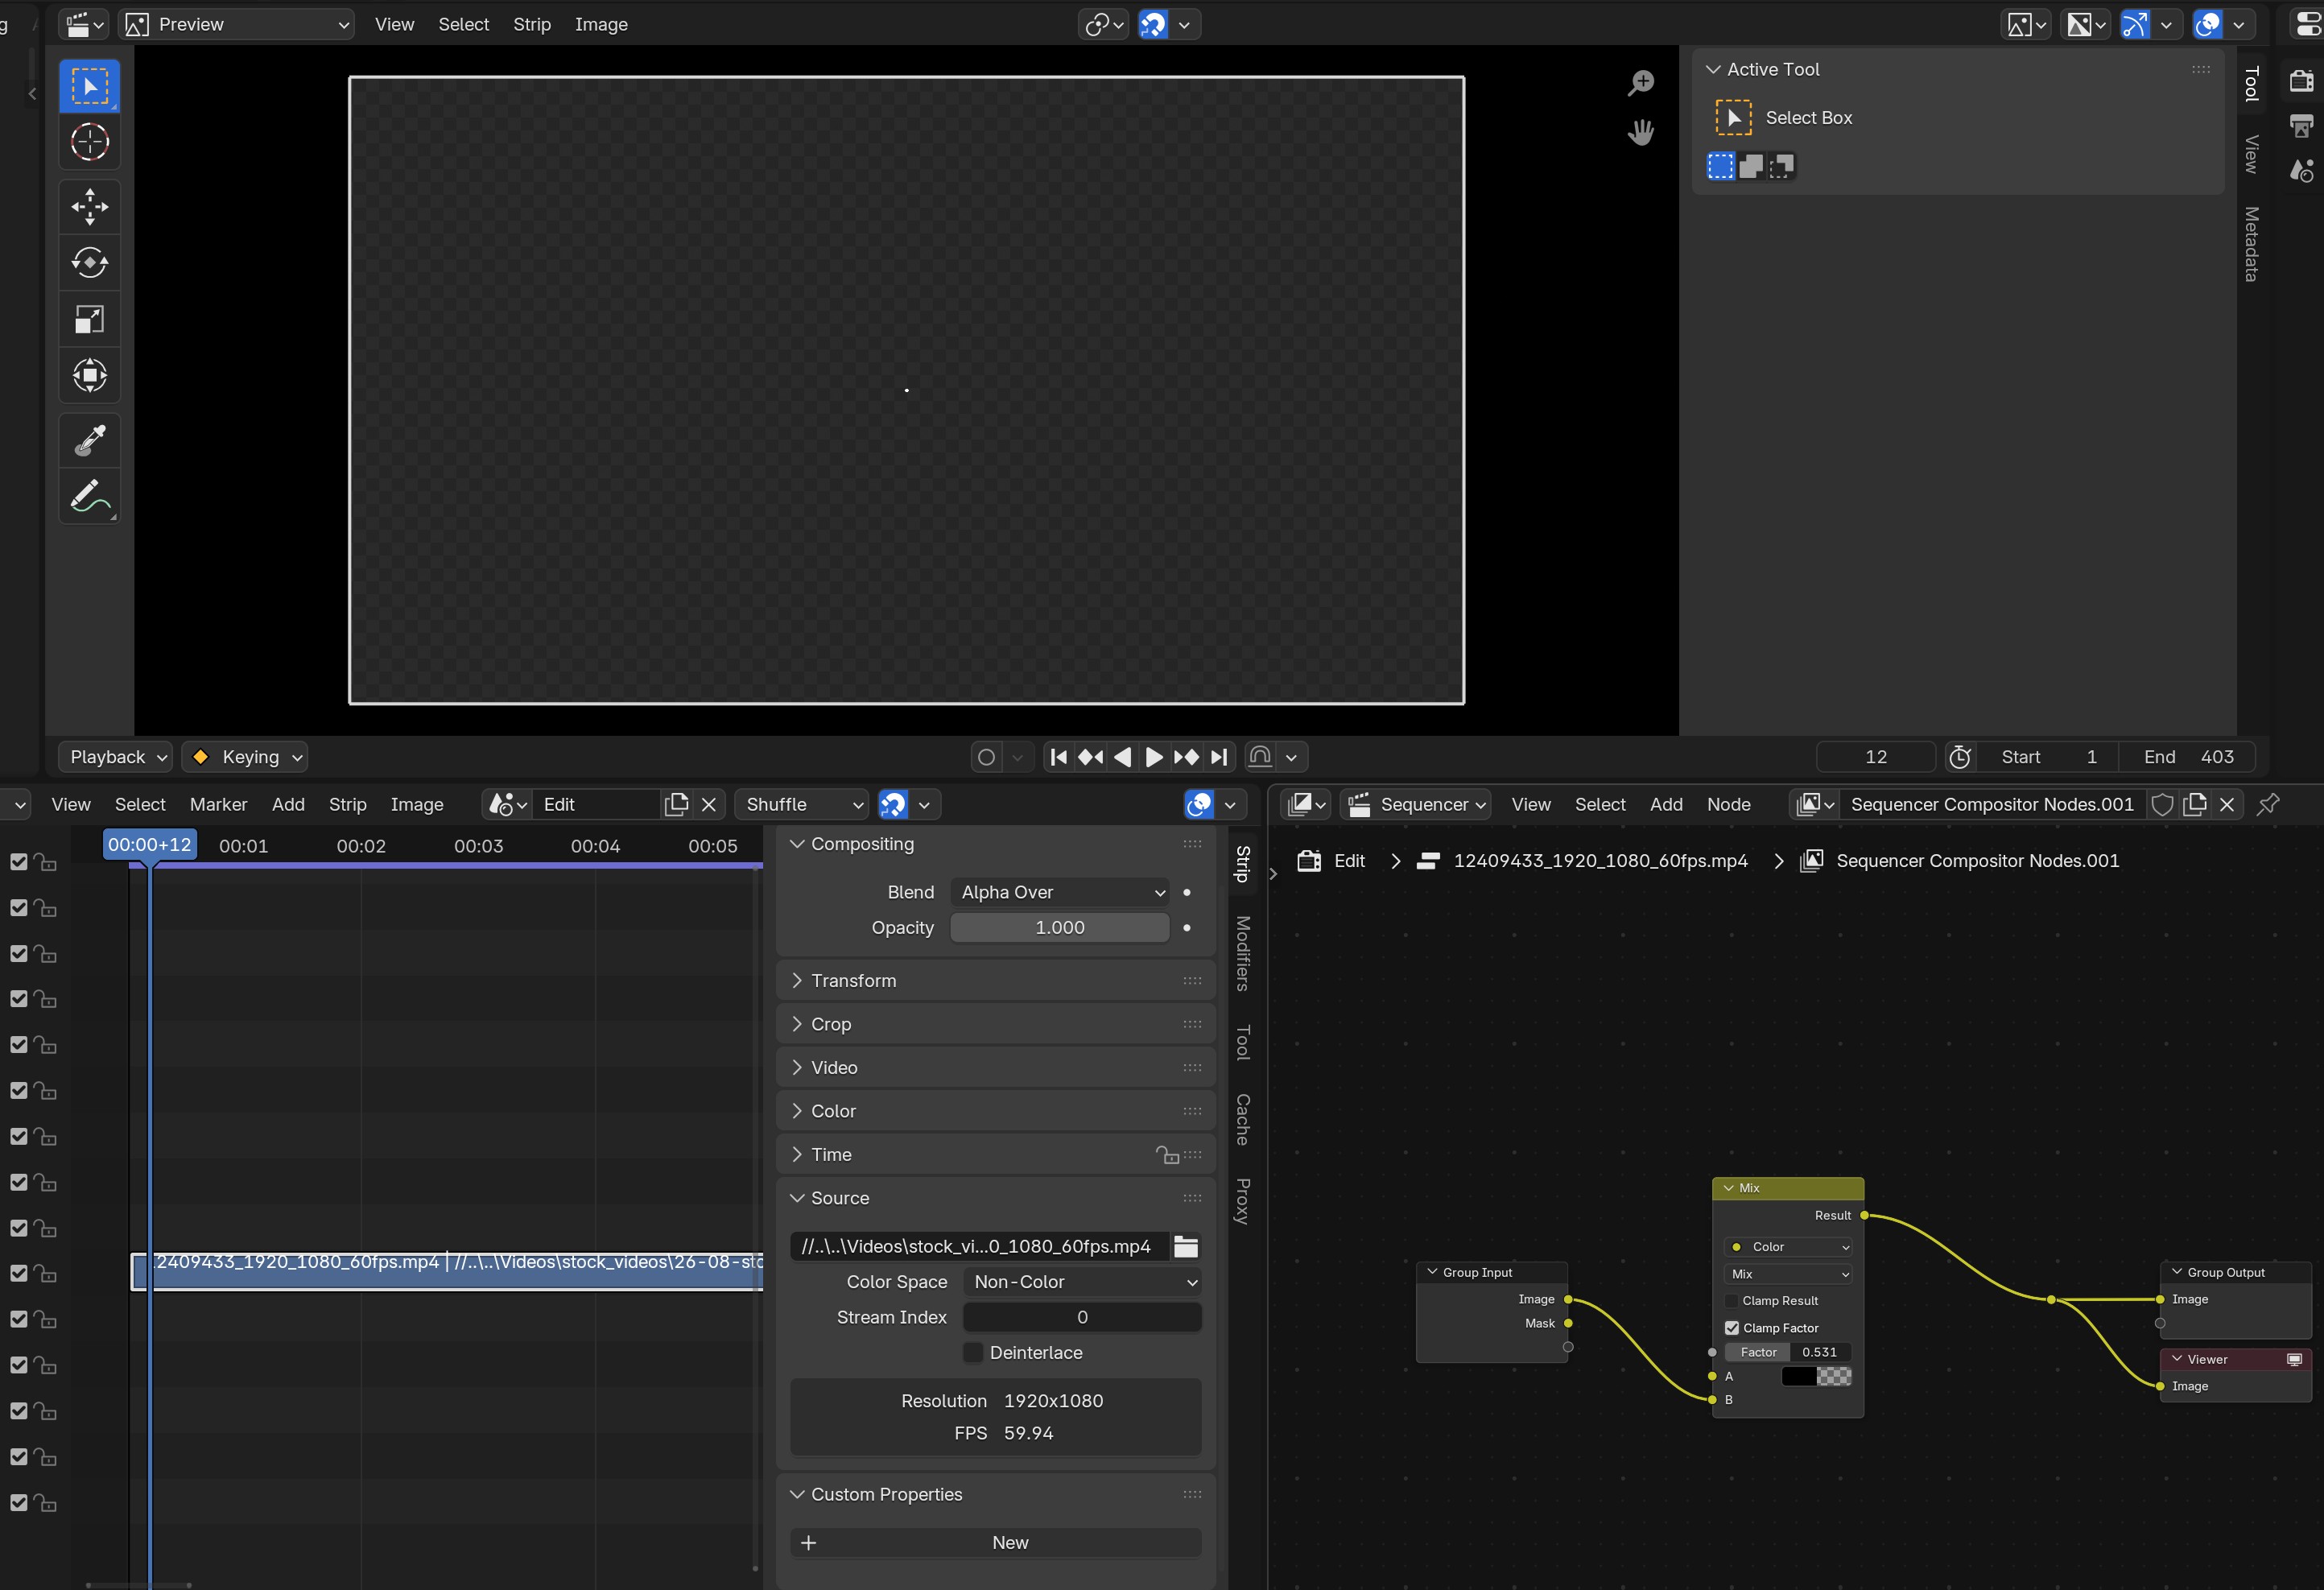Adjust the Opacity slider
2324x1590 pixels.
click(1060, 928)
